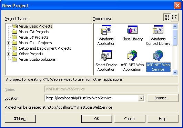Image resolution: width=183 pixels, height=128 pixels.
Task: Click the Class Library label text
Action: coord(132,39)
